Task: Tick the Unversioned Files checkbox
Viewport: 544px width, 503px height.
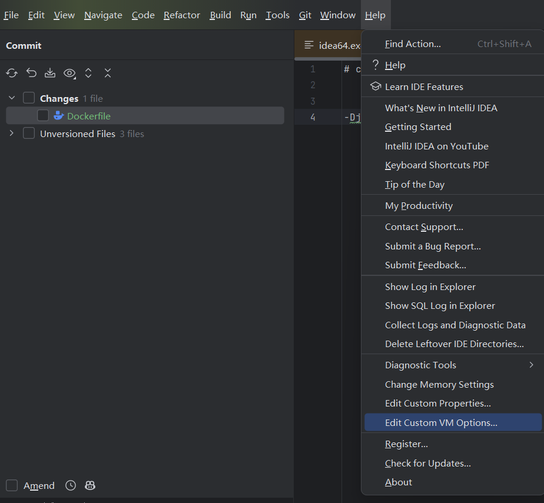Action: [x=29, y=134]
